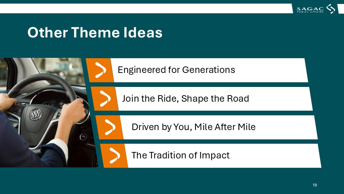Click the slide number 19
Image resolution: width=344 pixels, height=194 pixels.
[x=315, y=185]
